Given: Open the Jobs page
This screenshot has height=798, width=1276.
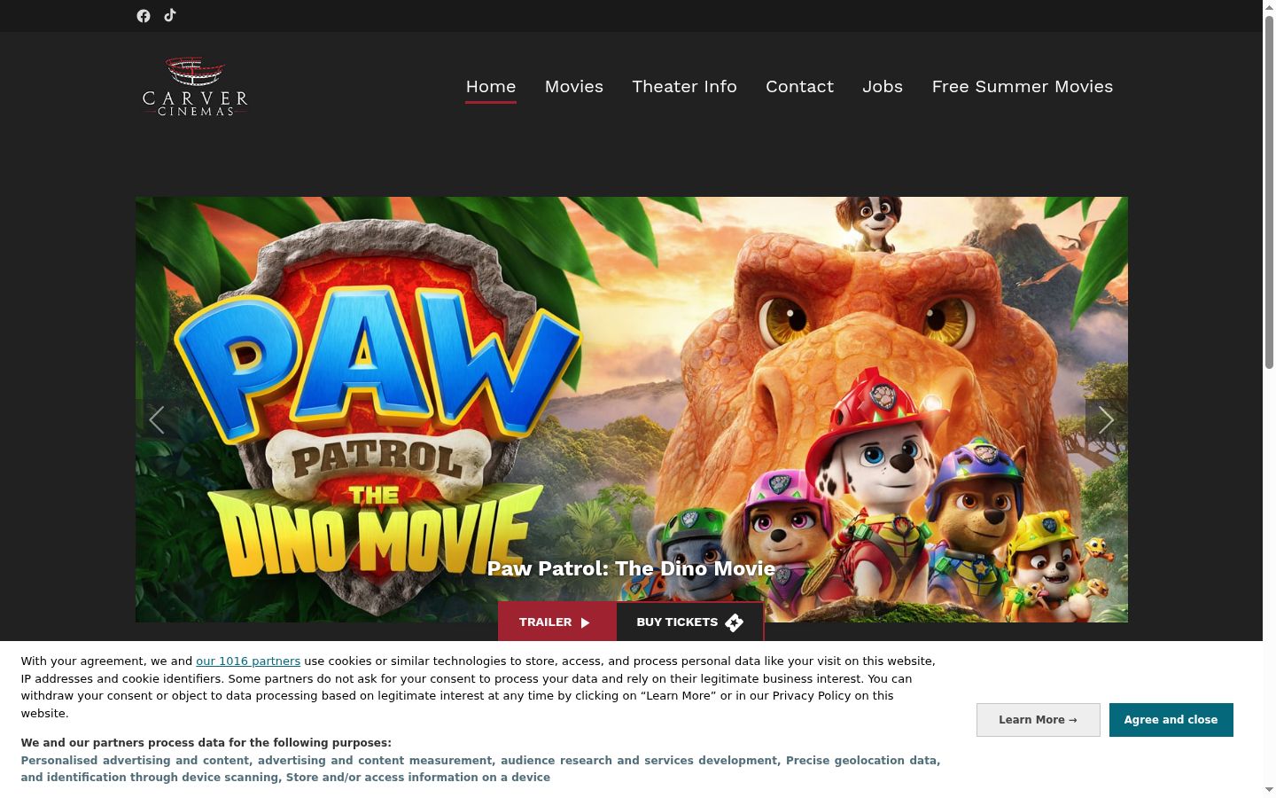Looking at the screenshot, I should tap(883, 87).
